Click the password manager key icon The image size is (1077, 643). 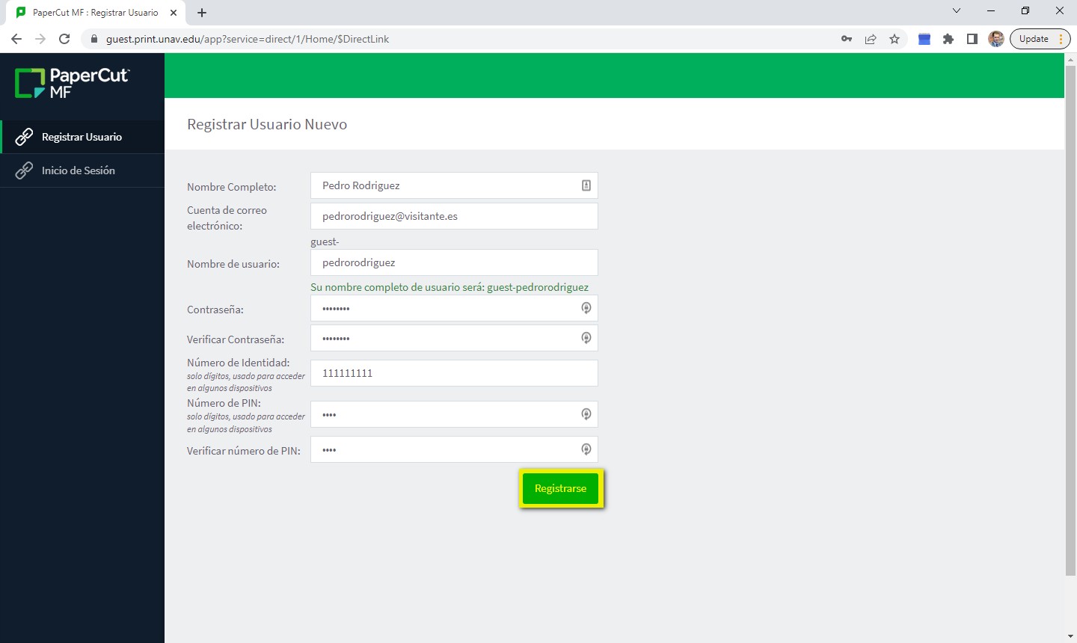[x=847, y=39]
